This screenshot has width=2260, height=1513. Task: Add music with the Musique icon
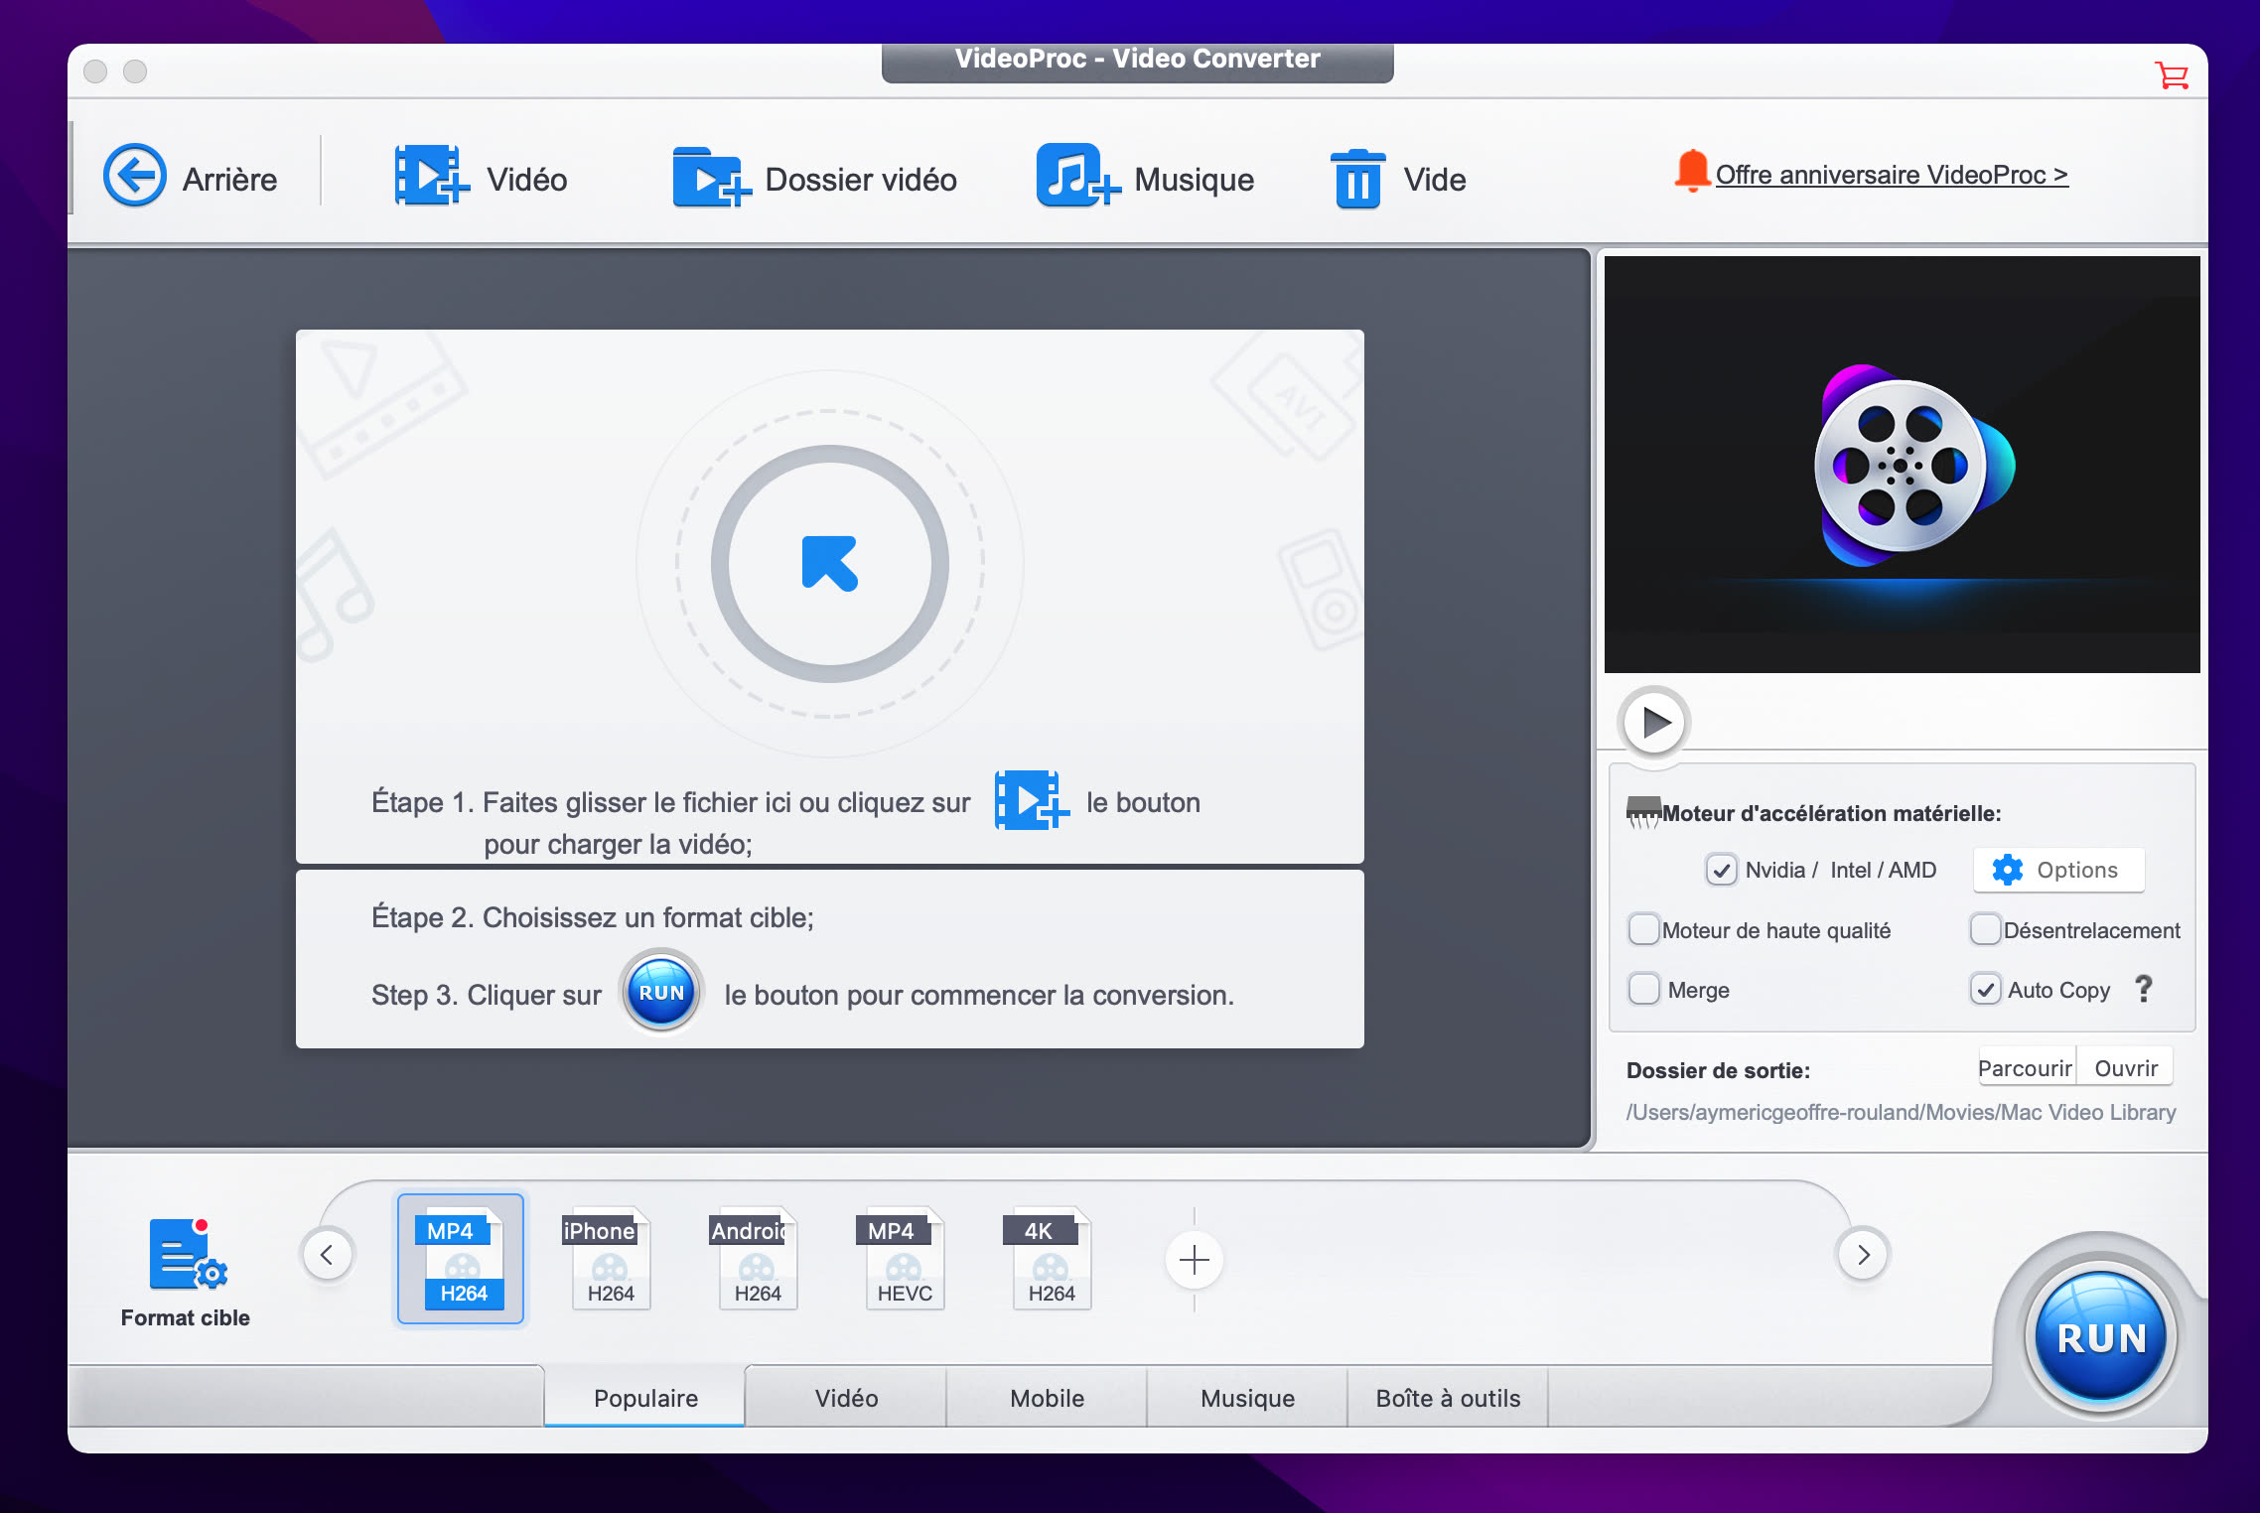[1078, 177]
